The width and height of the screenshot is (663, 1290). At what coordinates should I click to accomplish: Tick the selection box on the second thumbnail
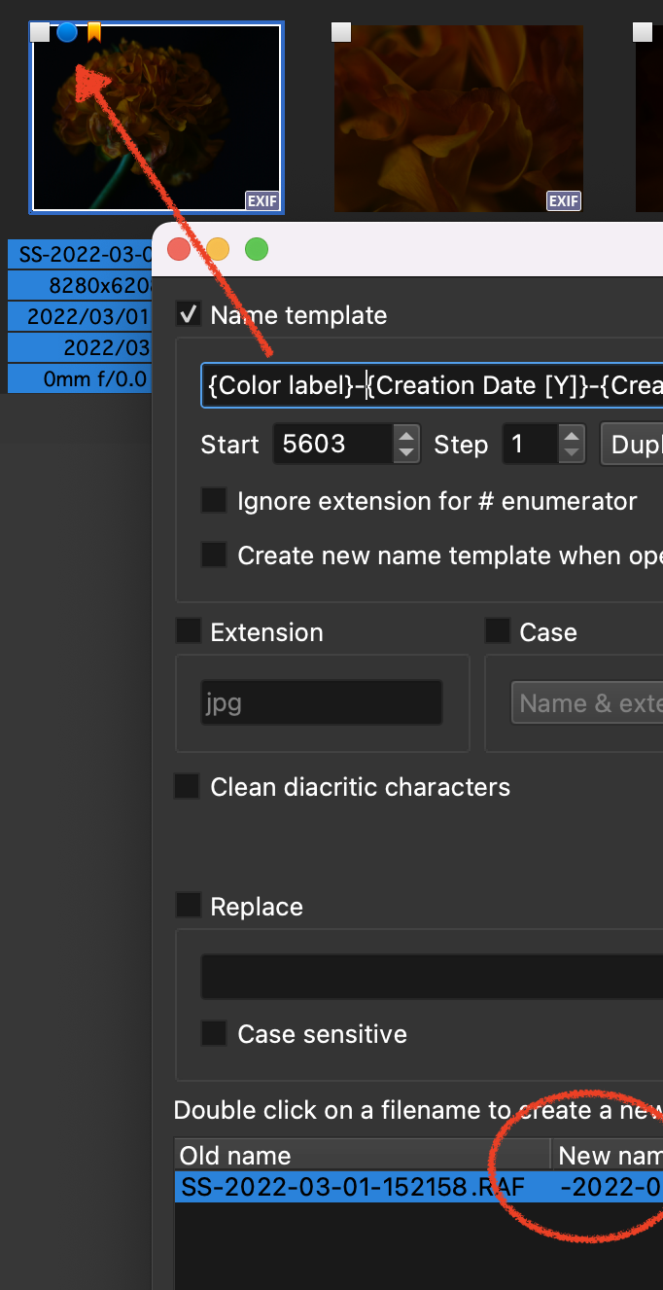click(x=341, y=33)
